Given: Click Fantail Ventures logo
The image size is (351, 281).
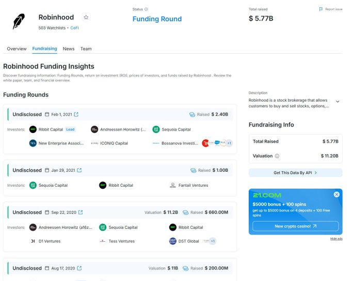Looking at the screenshot, I should point(172,185).
